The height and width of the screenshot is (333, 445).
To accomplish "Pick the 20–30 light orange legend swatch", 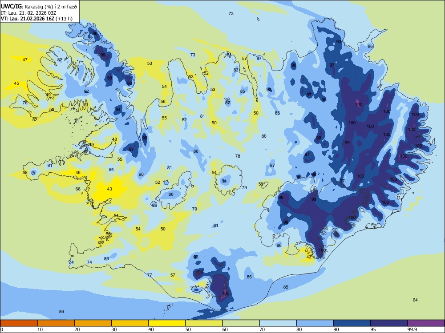I will point(93,323).
